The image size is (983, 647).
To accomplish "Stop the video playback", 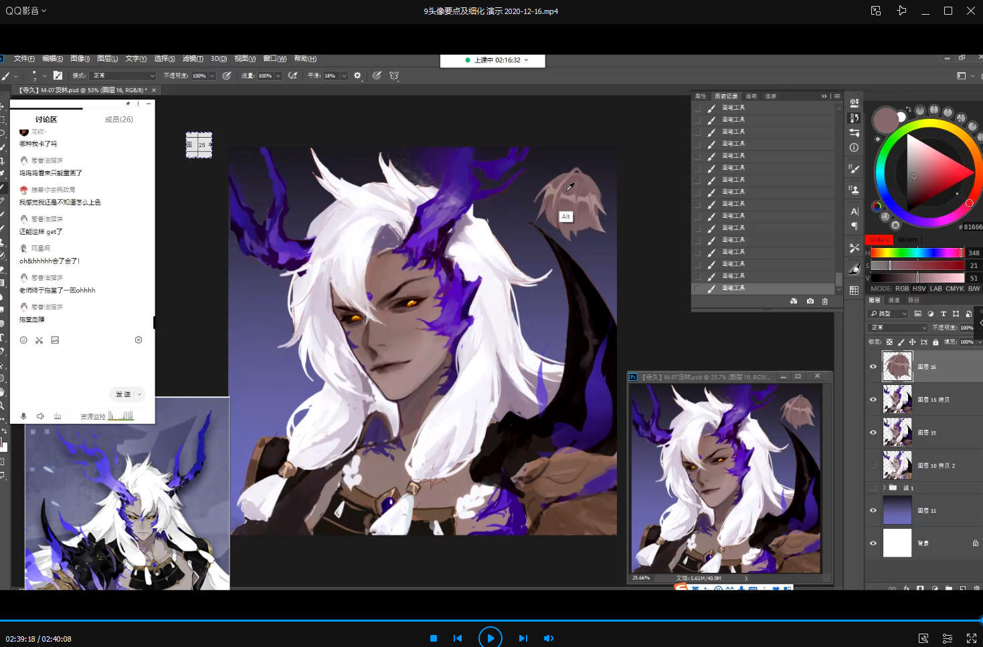I will click(x=434, y=638).
